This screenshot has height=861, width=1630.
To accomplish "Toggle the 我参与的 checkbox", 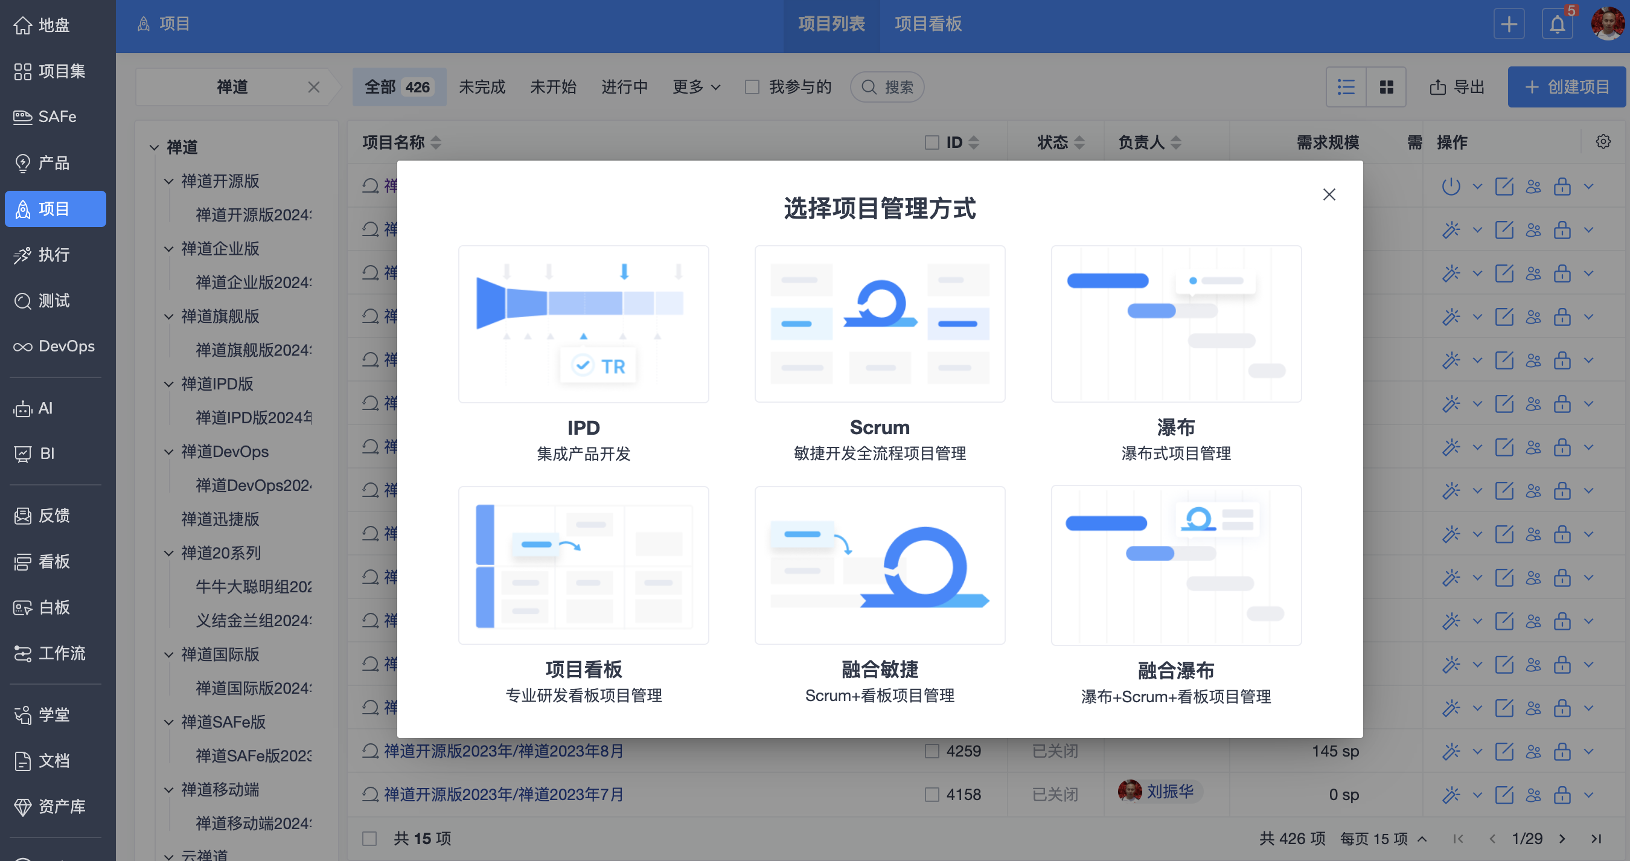I will 752,87.
